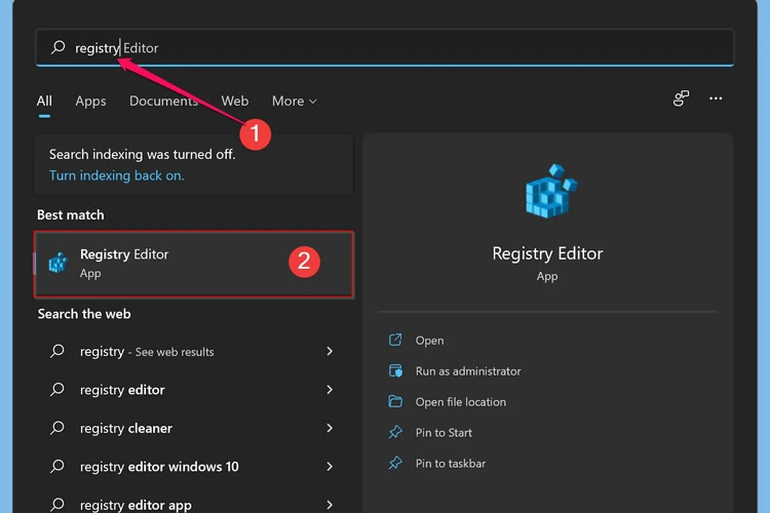The width and height of the screenshot is (770, 513).
Task: Click the Open file location folder icon
Action: (x=396, y=402)
